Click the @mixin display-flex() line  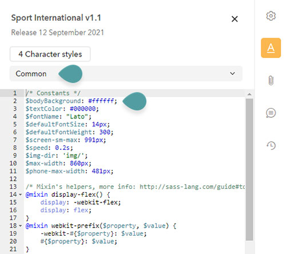[67, 195]
